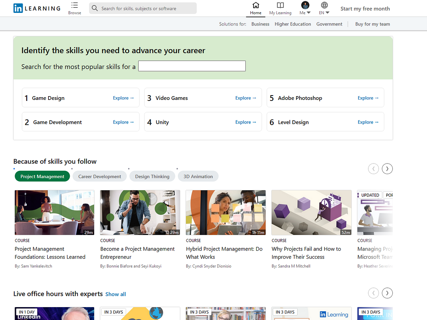
Task: Click author Sandra M Mitchell
Action: click(291, 266)
